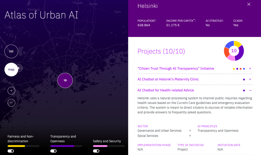Click the population value 658.864
261x155 pixels.
tap(144, 25)
